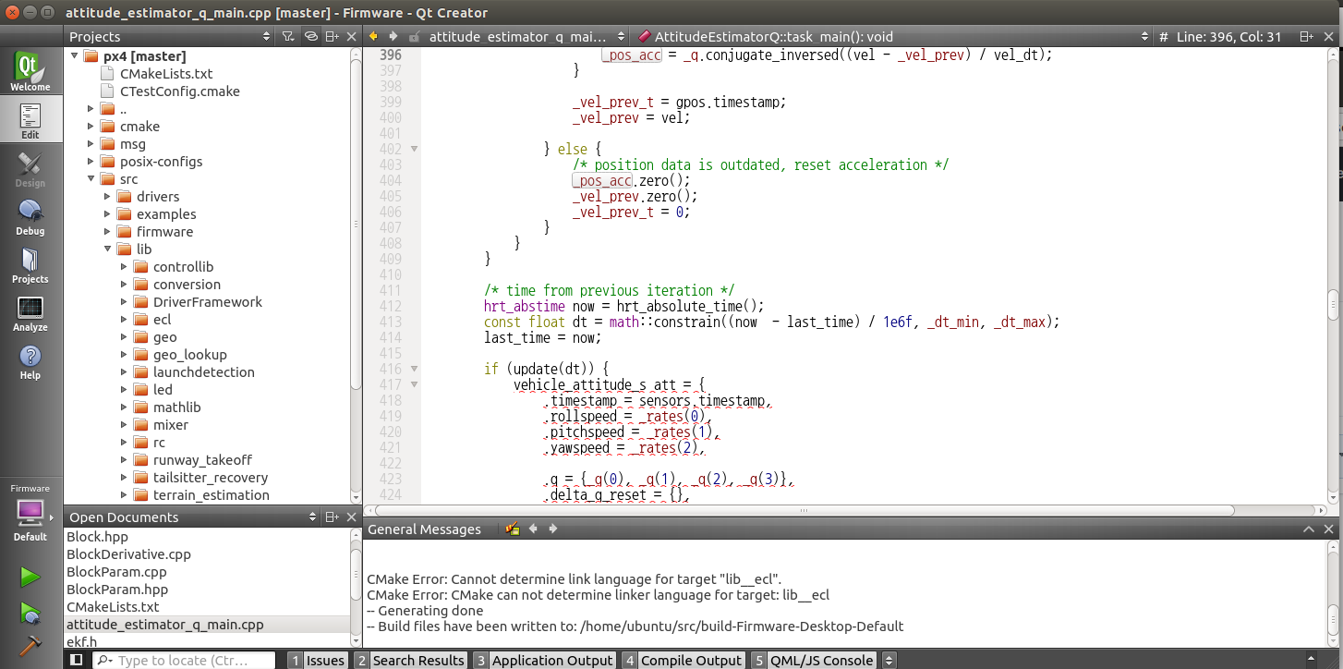
Task: Open the Application Output tab
Action: (543, 660)
